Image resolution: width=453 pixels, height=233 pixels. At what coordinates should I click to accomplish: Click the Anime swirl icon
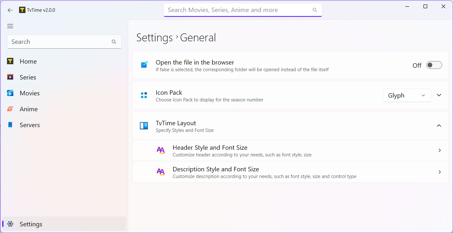click(x=10, y=109)
